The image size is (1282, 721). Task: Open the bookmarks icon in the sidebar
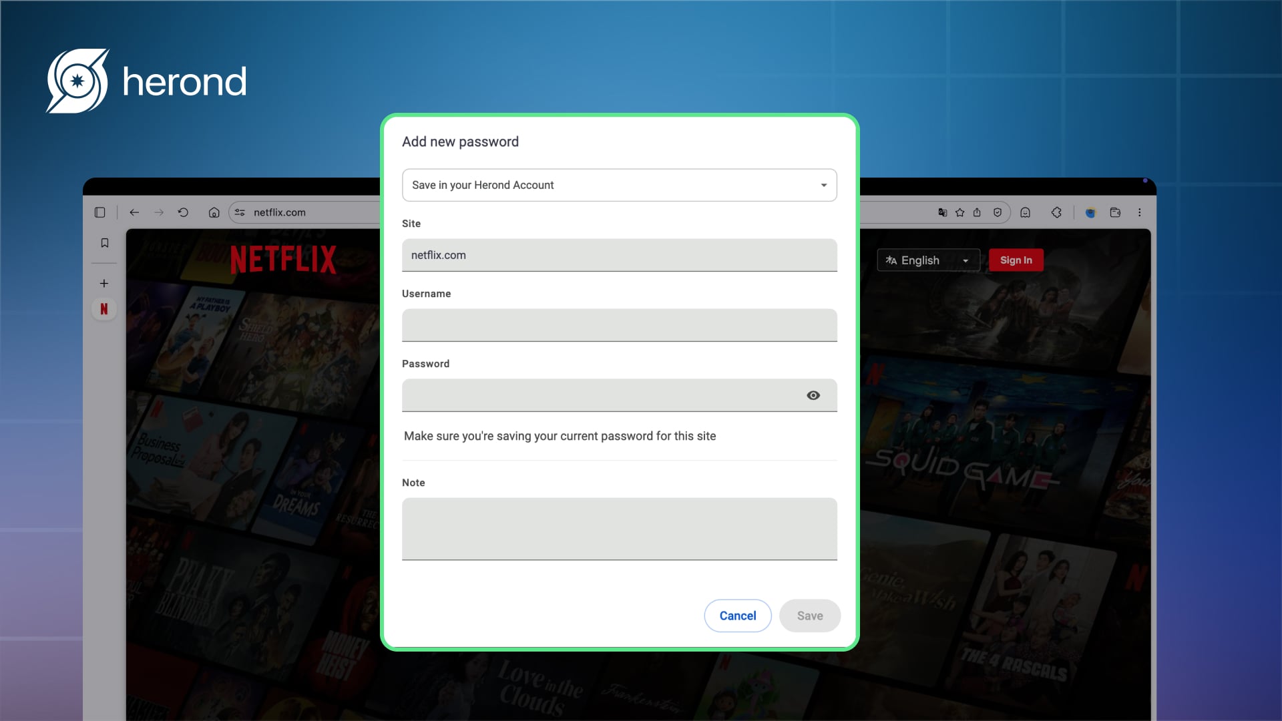104,243
